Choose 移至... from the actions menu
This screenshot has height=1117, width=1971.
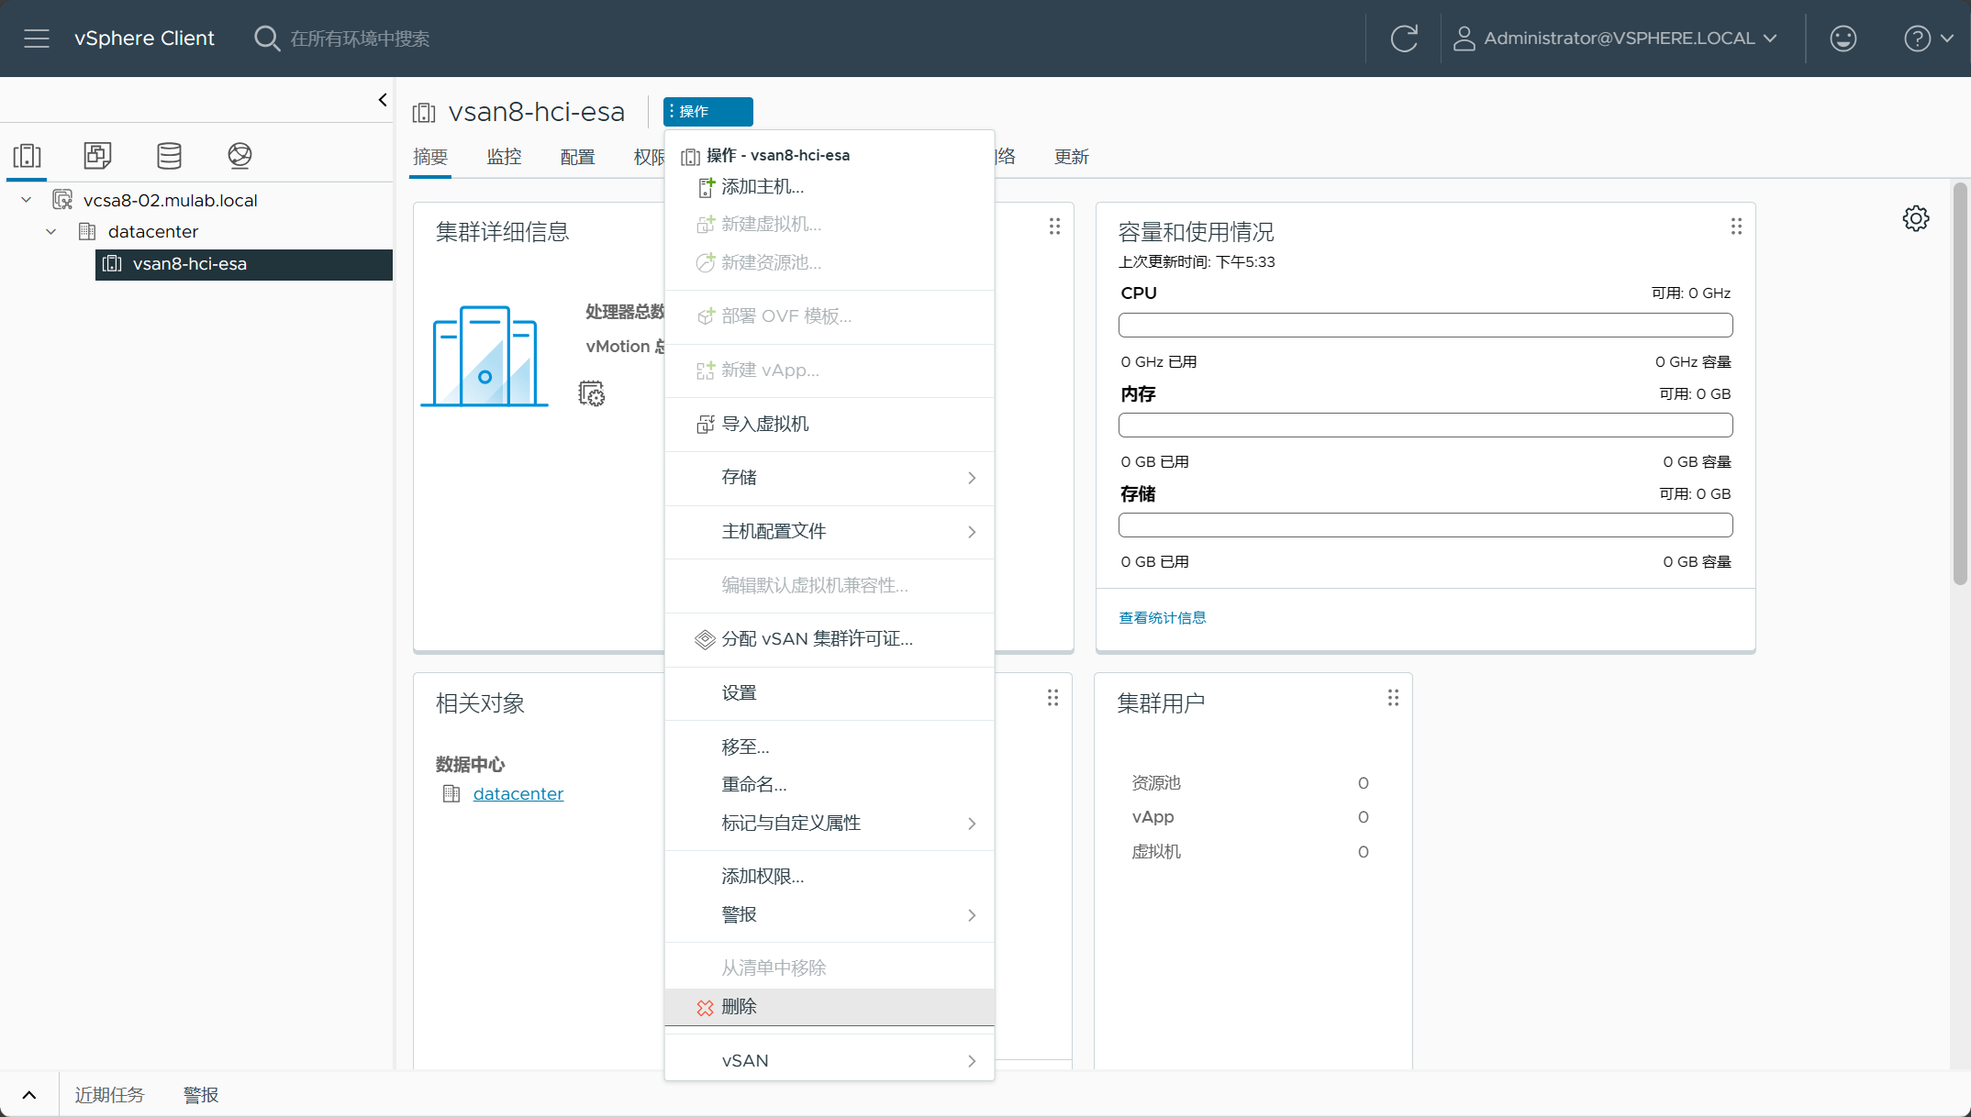point(830,747)
